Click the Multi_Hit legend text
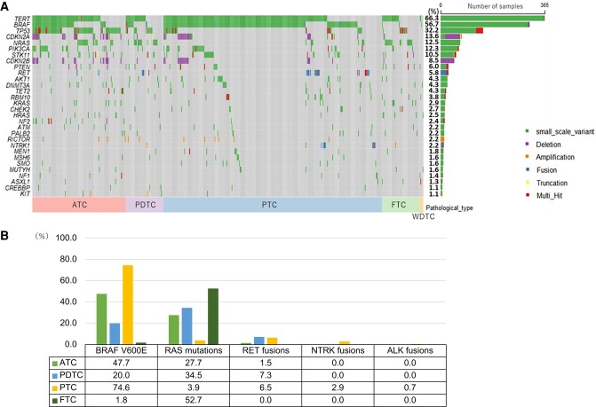This screenshot has width=596, height=407. 549,196
